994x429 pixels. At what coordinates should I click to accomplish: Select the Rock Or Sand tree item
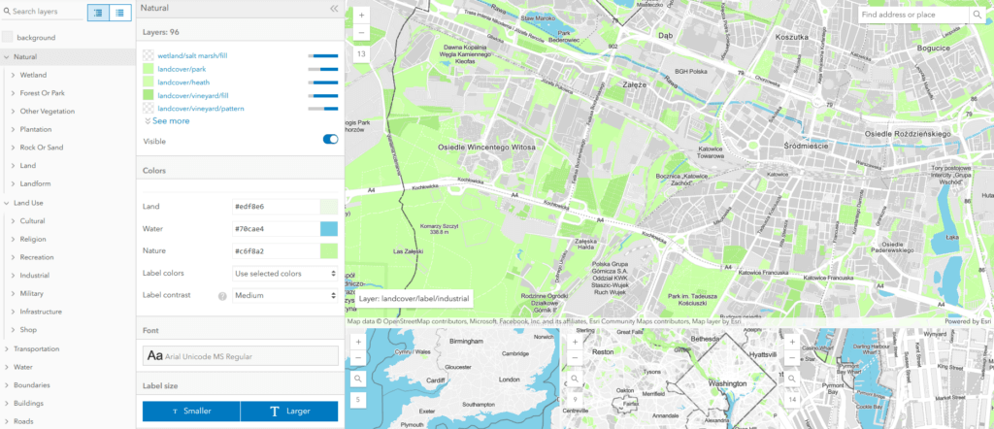pyautogui.click(x=41, y=148)
